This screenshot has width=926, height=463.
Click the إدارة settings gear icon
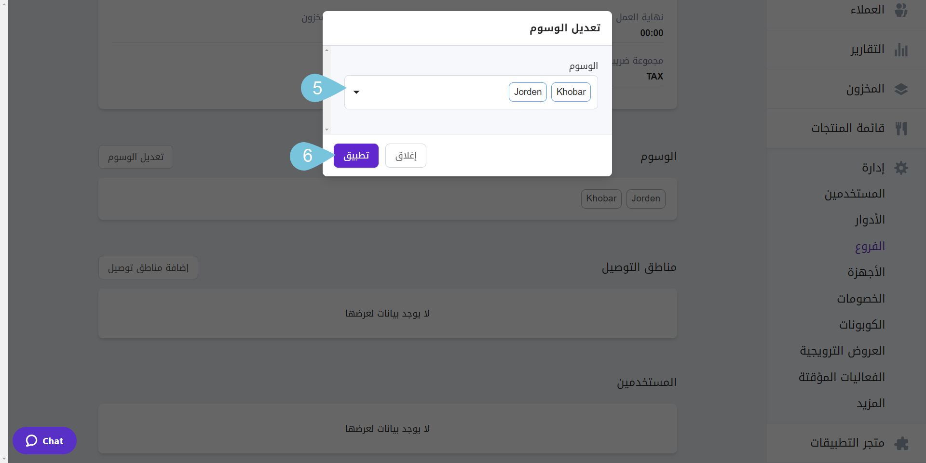(901, 168)
